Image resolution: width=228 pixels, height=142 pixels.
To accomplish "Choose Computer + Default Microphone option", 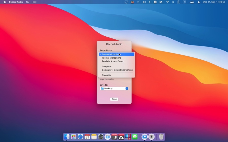I will click(117, 70).
